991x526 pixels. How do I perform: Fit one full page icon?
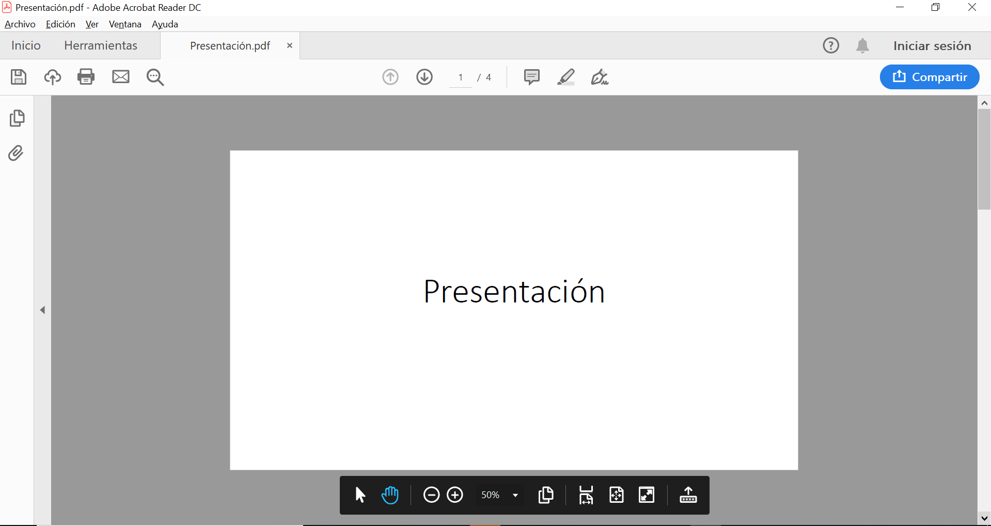(x=617, y=495)
